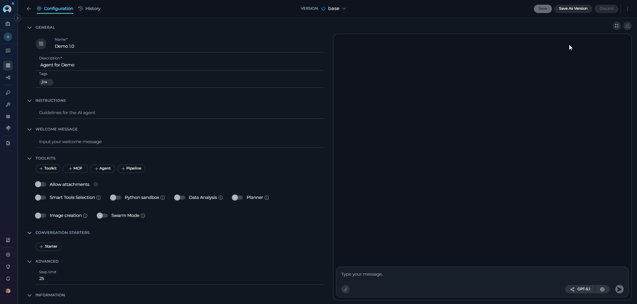Add an MCP
The width and height of the screenshot is (637, 304).
(x=75, y=169)
